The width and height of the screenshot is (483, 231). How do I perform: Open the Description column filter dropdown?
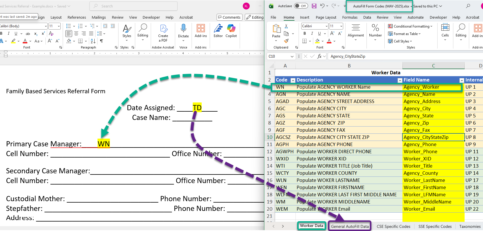400,80
